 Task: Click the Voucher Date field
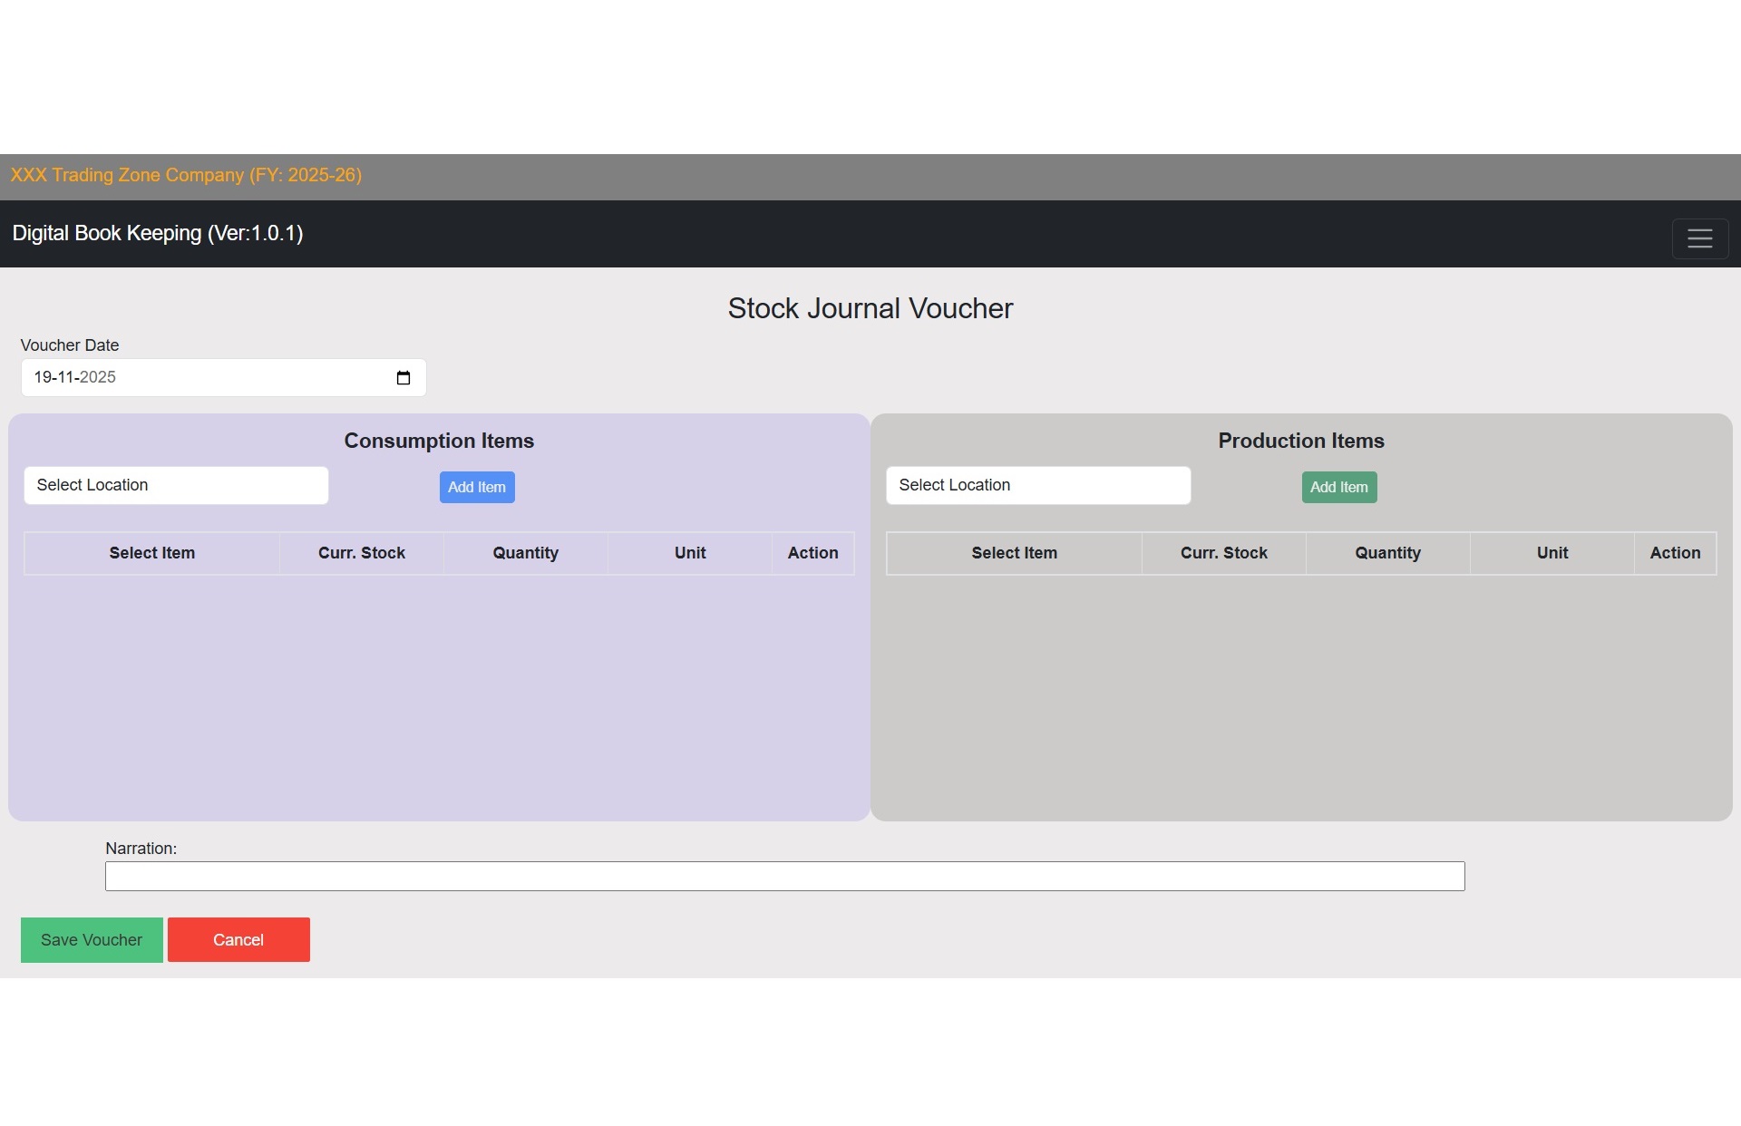tap(209, 378)
